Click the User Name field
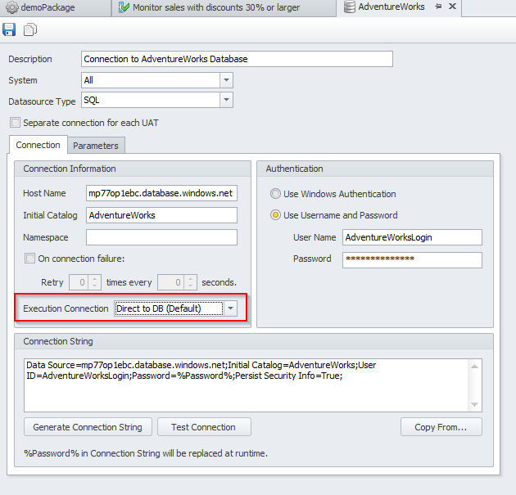This screenshot has width=516, height=495. tap(412, 237)
